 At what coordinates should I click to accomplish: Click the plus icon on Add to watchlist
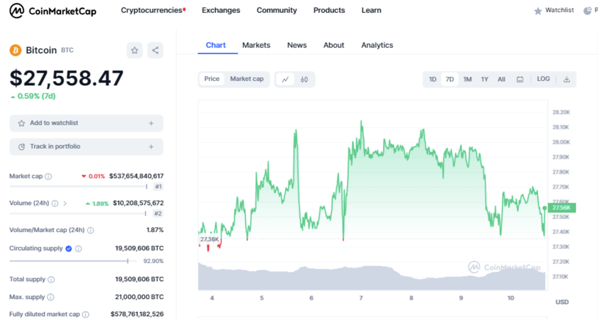point(152,123)
